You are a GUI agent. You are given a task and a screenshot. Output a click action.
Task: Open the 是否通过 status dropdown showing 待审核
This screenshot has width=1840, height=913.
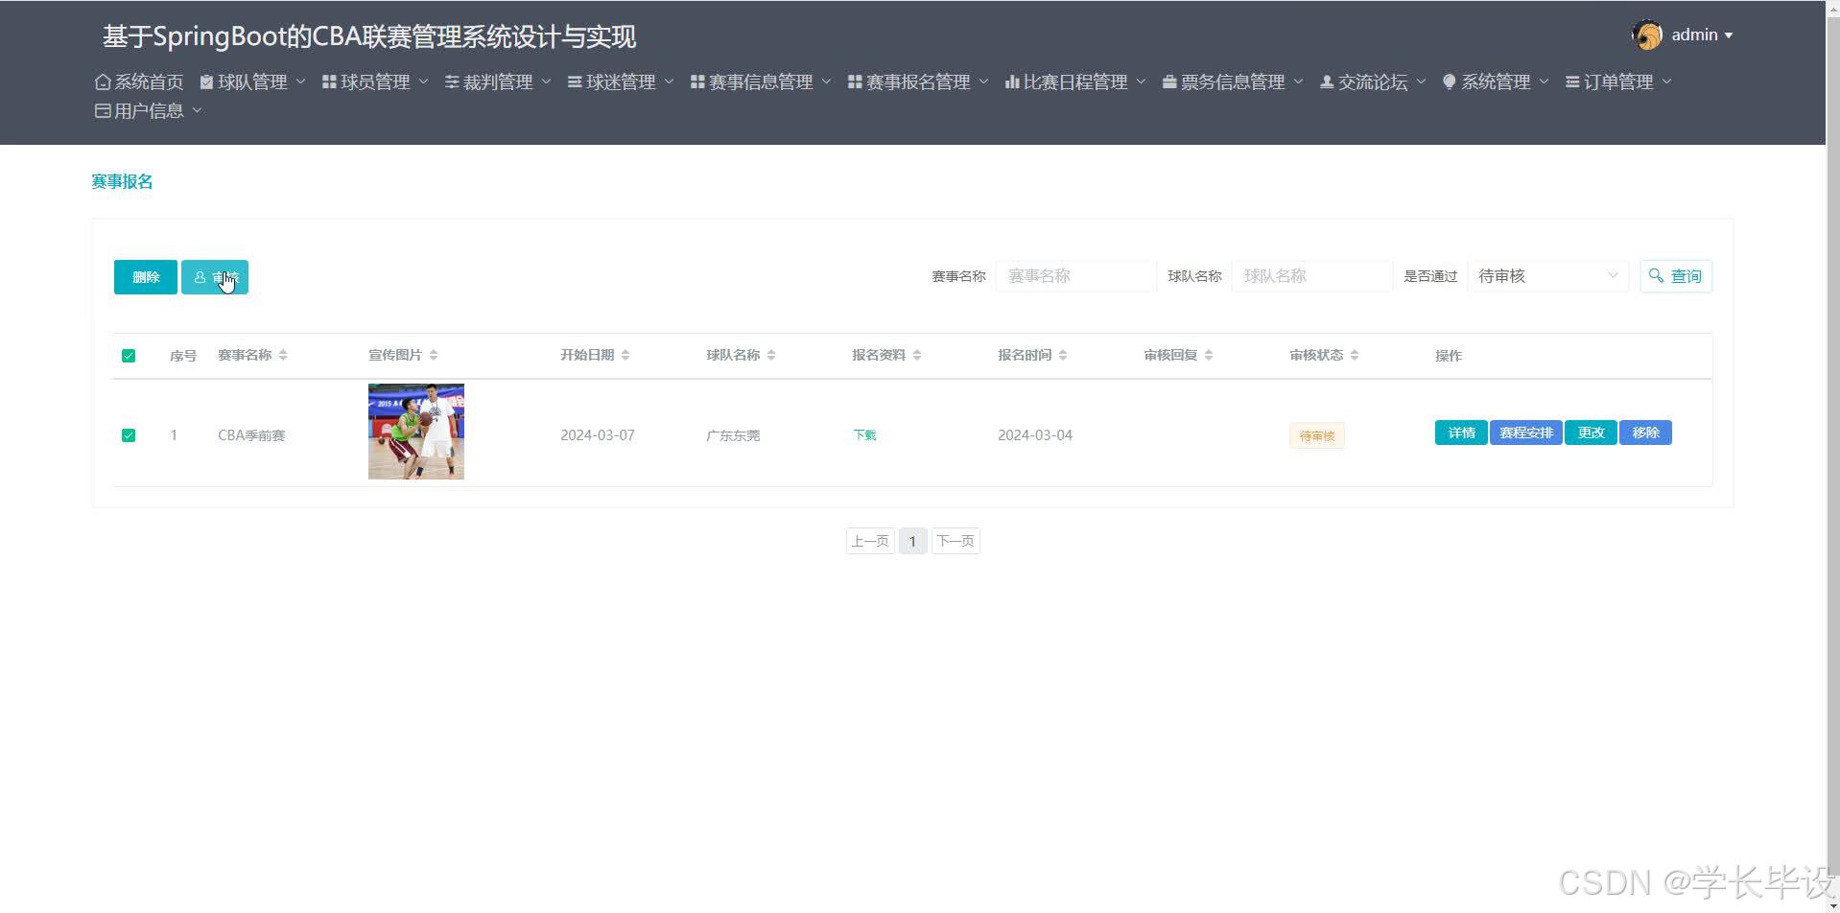click(1547, 276)
